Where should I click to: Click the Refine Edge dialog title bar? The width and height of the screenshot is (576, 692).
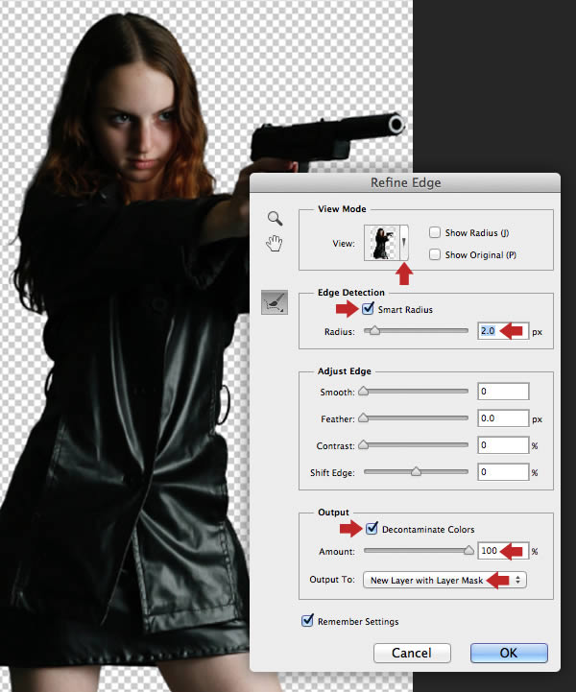[405, 182]
